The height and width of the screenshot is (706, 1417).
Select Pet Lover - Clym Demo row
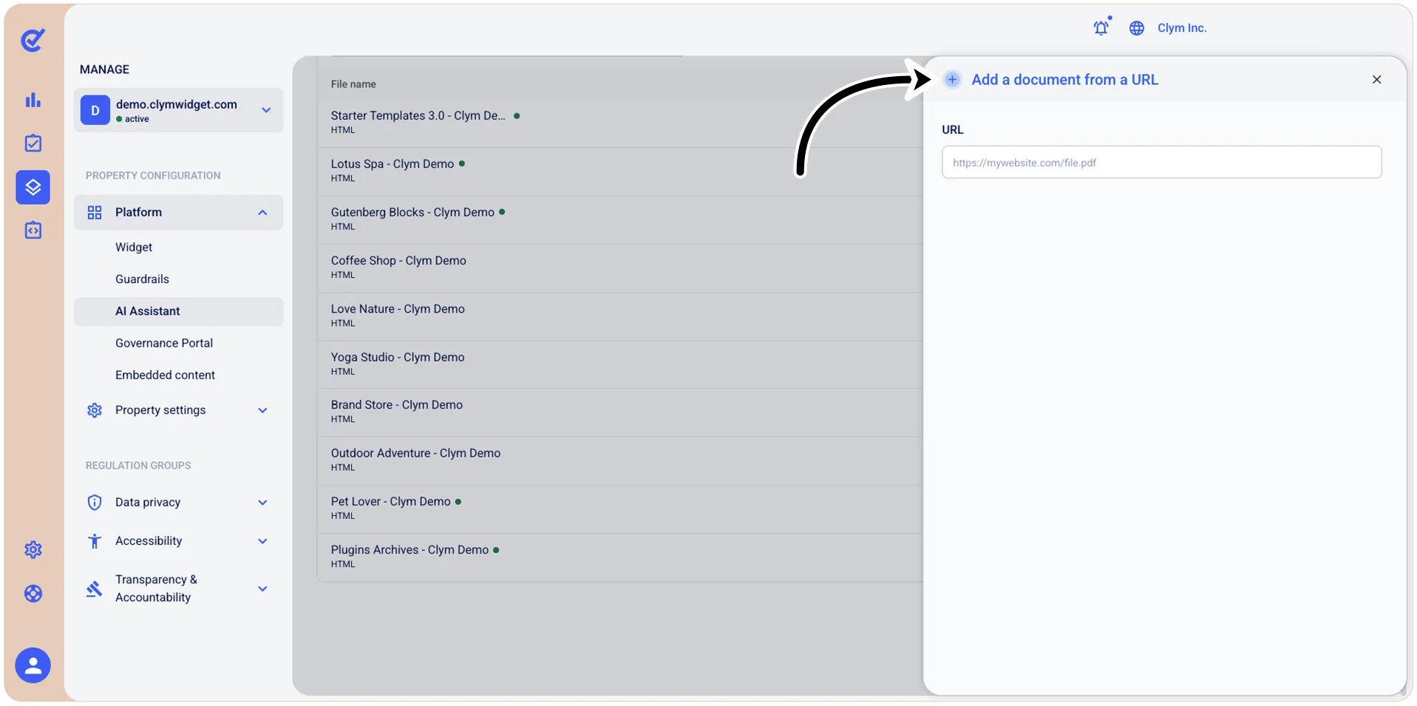tap(620, 509)
